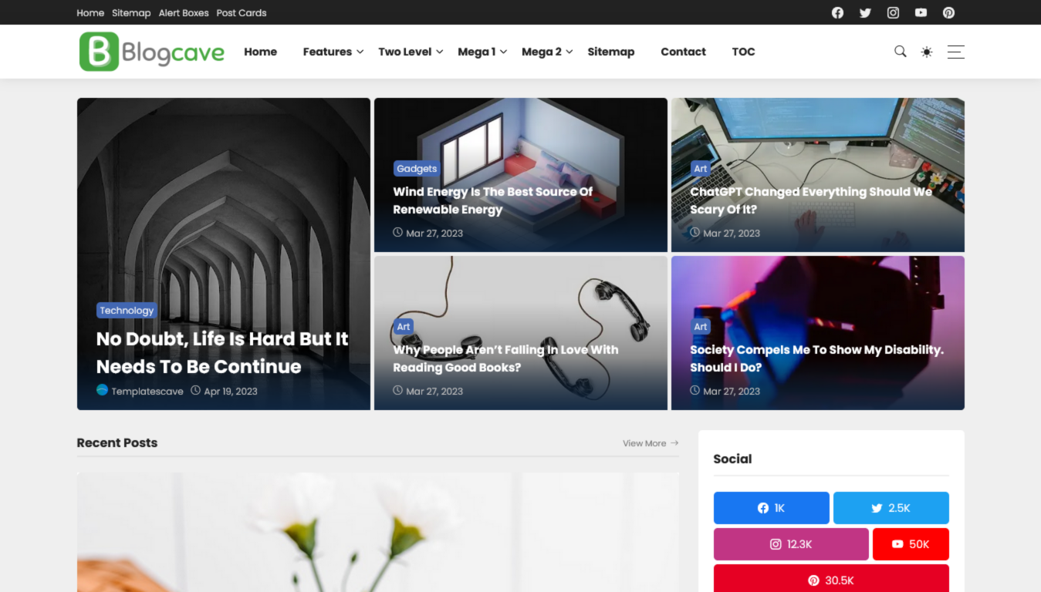Expand the Mega 1 dropdown chevron
1041x592 pixels.
[x=503, y=52]
